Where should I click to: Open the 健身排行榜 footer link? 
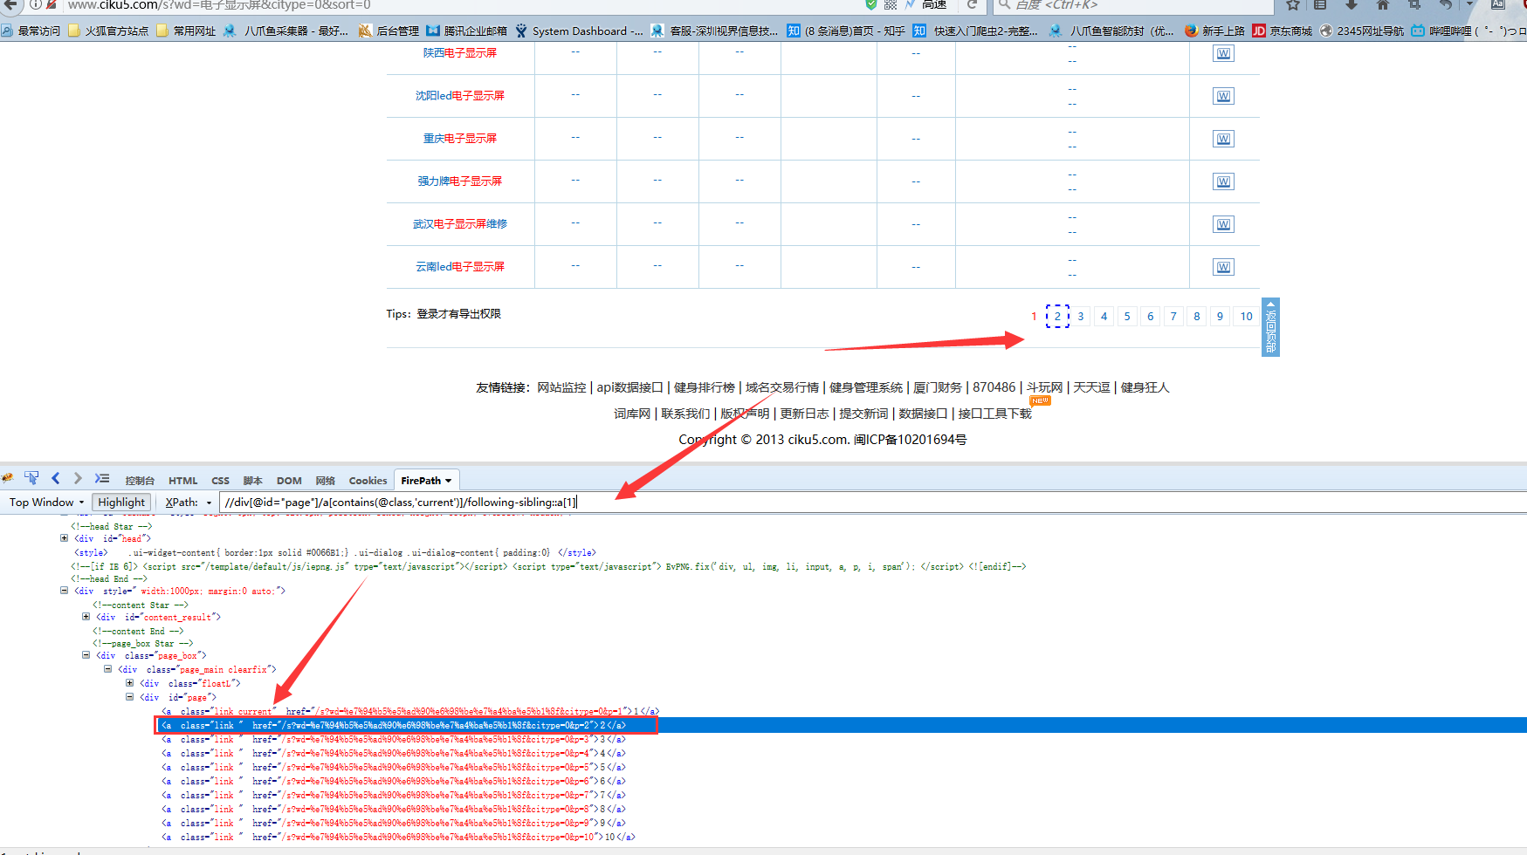[705, 387]
